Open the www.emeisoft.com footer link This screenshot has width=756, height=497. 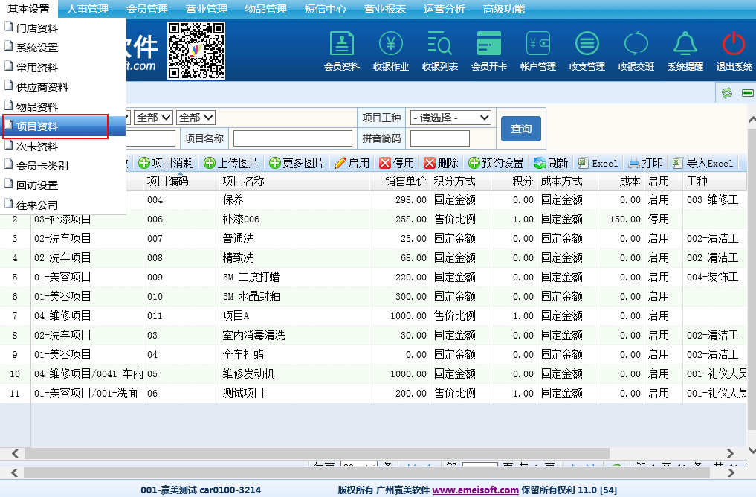(475, 490)
